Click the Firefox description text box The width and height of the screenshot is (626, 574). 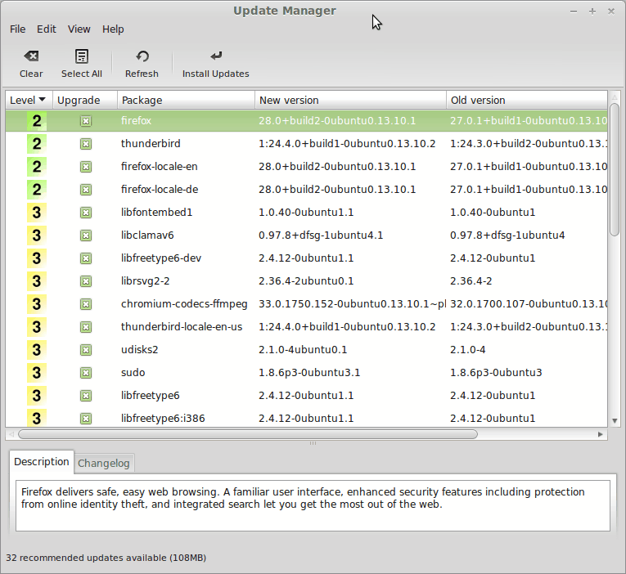[x=313, y=506]
